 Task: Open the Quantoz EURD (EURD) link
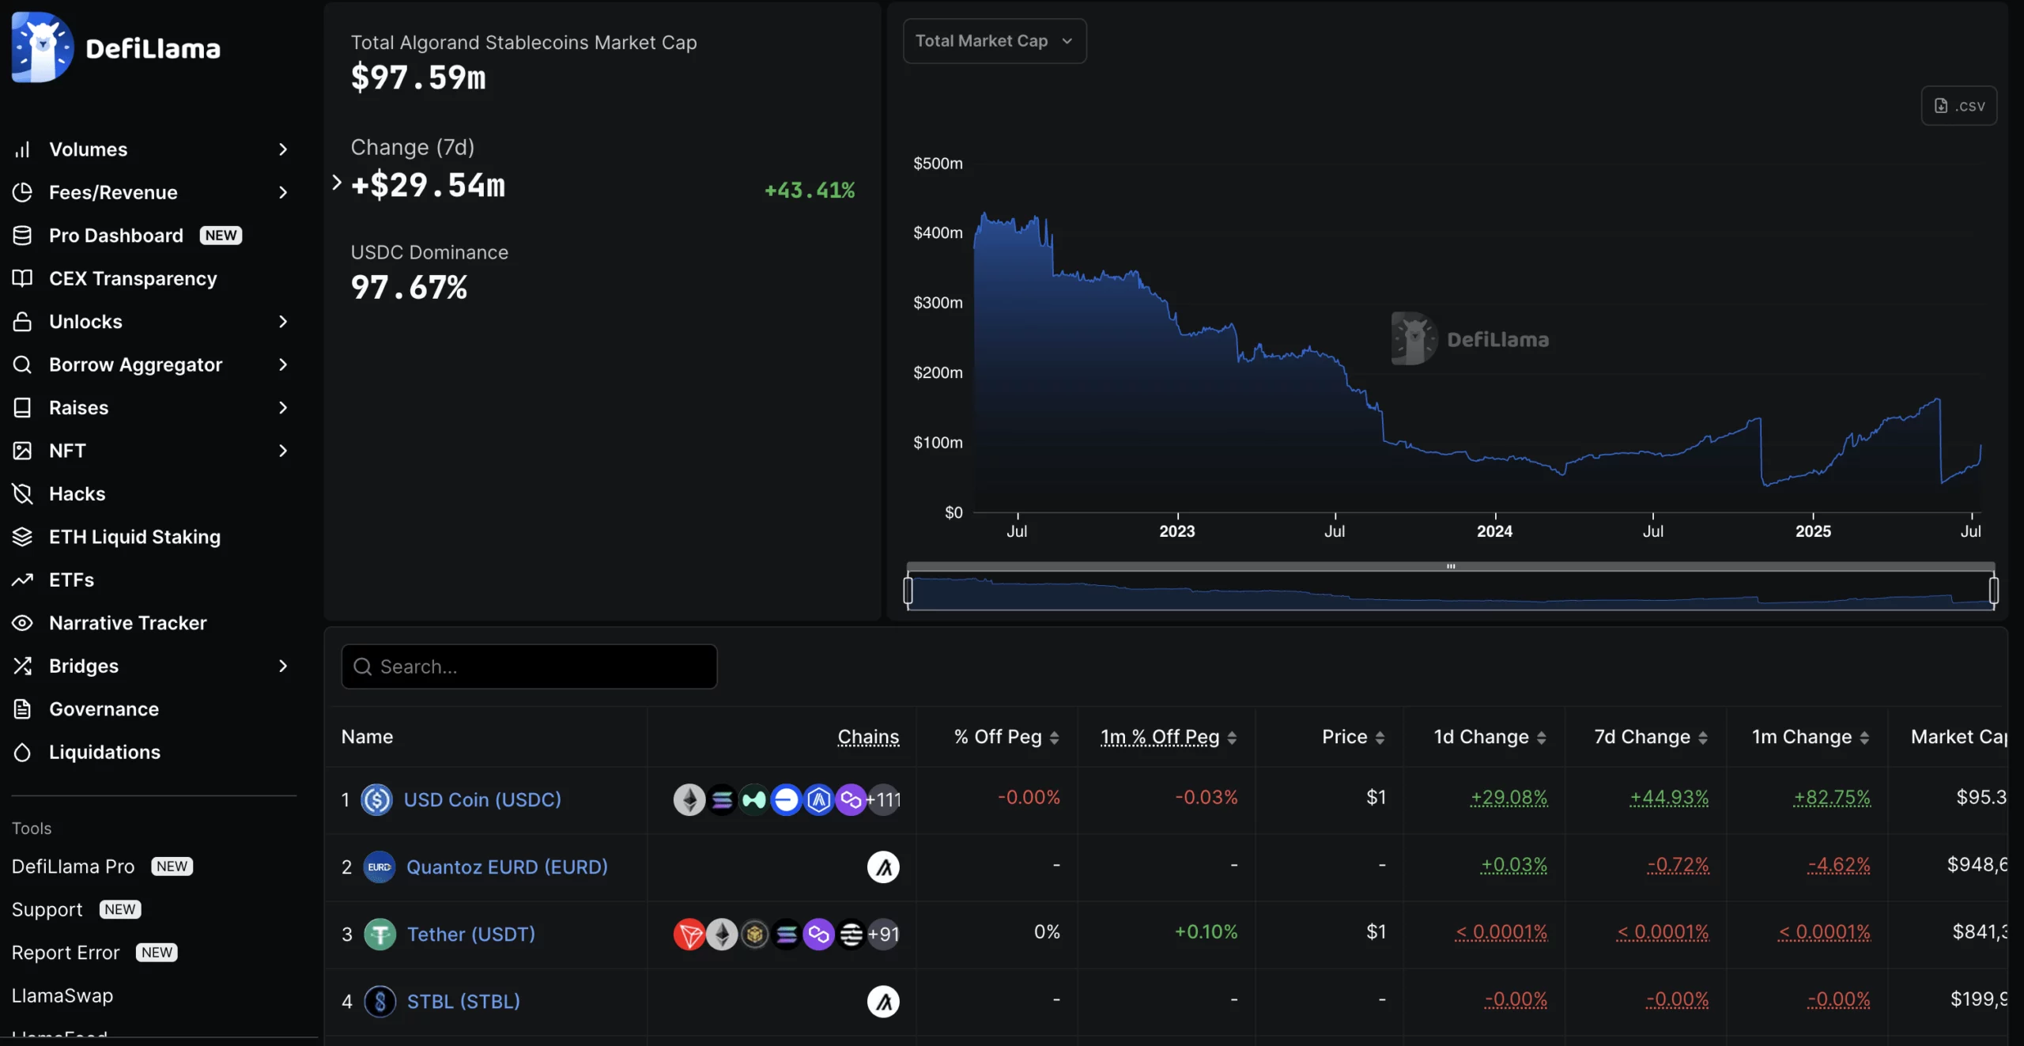coord(507,867)
